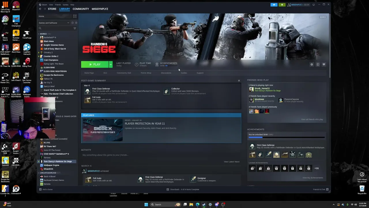This screenshot has height=208, width=369.
Task: Click the unlocked 9/48 achievements progress bar
Action: [x=287, y=138]
